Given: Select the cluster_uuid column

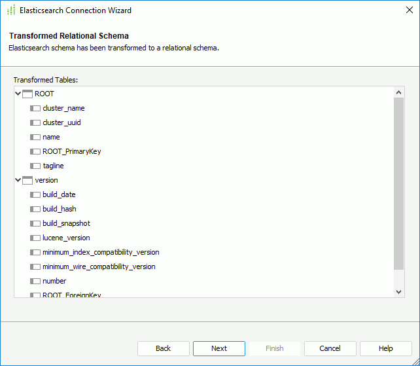Looking at the screenshot, I should tap(61, 123).
